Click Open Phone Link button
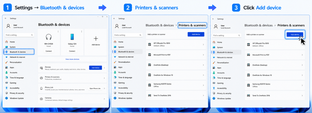This screenshot has height=113, width=312. pyautogui.click(x=95, y=89)
